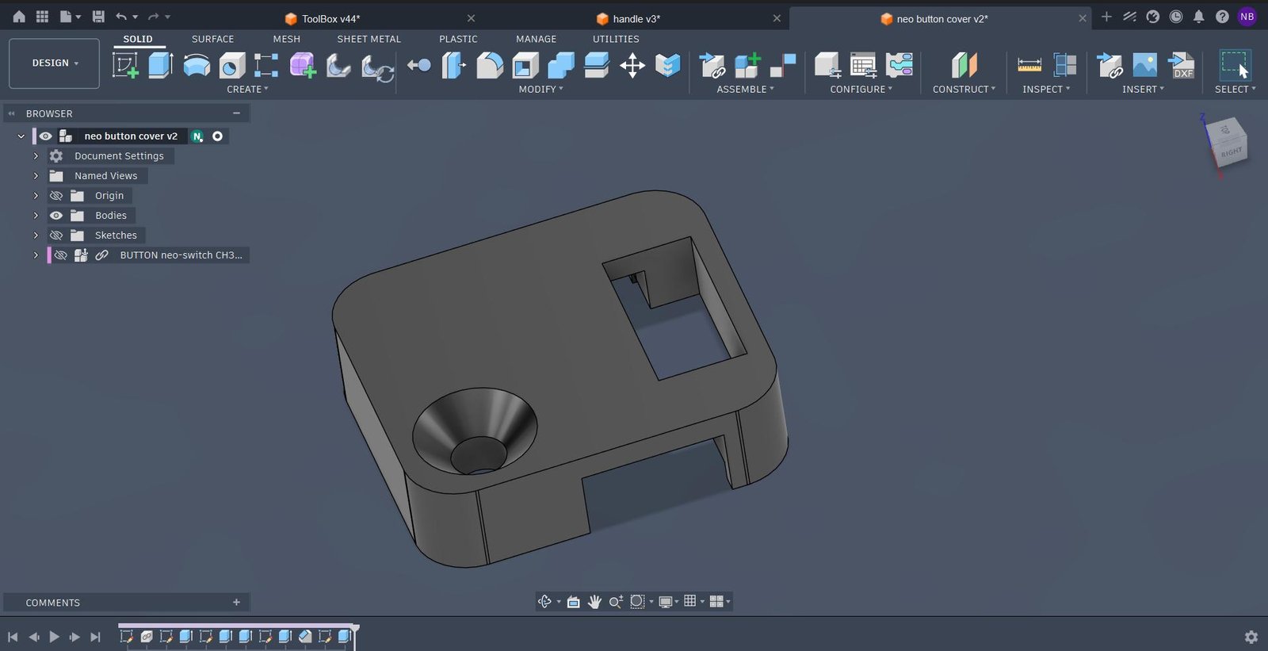Select the Press Pull tool

(x=453, y=65)
